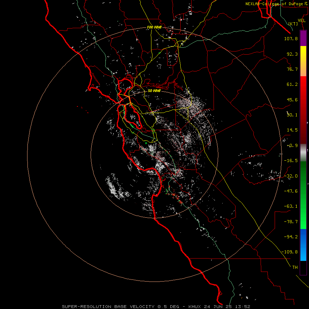Screen dimensions: 309x309
Task: Click the 14.5 scale value
Action: [x=292, y=130]
